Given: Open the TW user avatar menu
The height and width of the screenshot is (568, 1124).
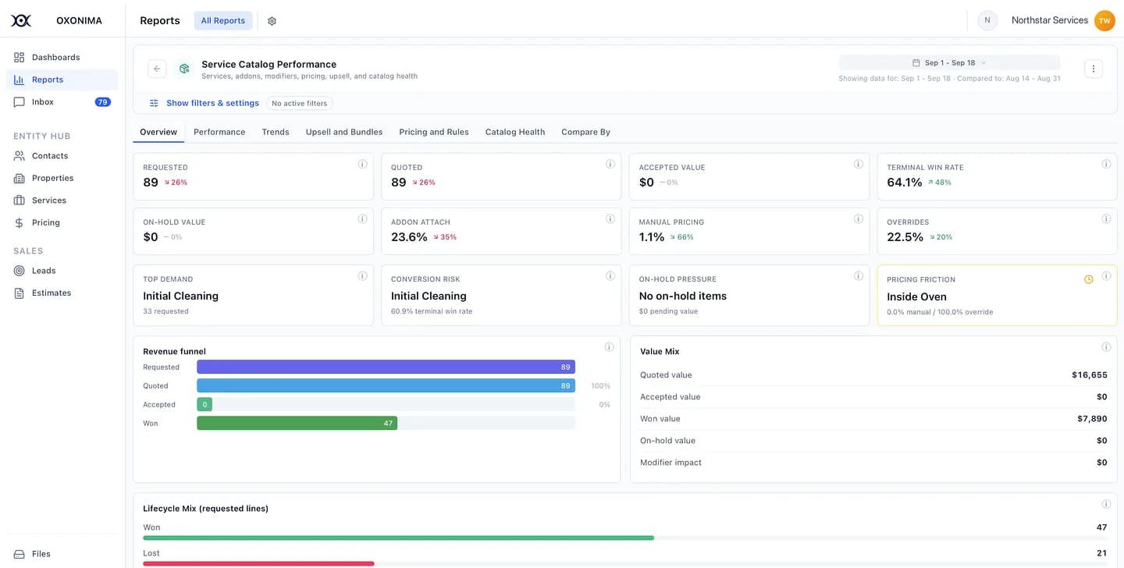Looking at the screenshot, I should pos(1104,20).
